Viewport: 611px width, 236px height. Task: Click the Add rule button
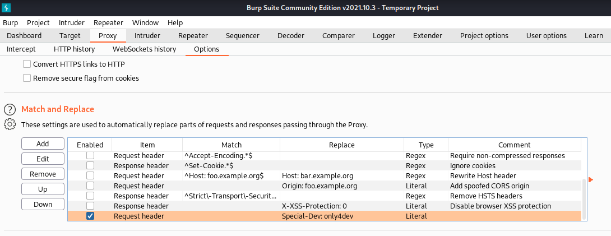coord(43,144)
